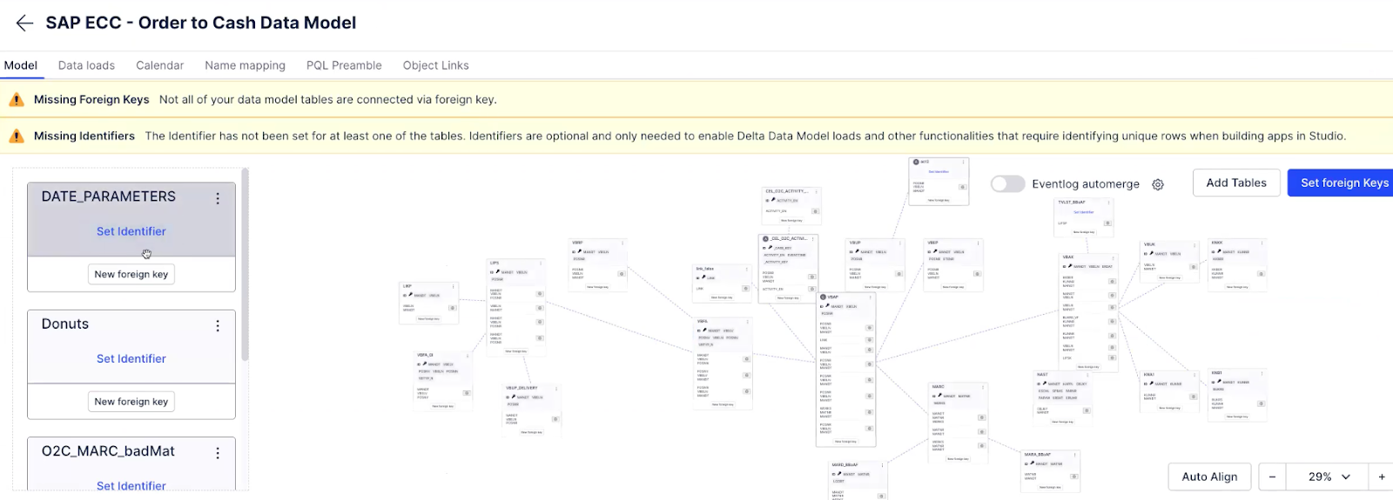
Task: Open three-dot menu on VBFA diagram node
Action: pos(747,322)
